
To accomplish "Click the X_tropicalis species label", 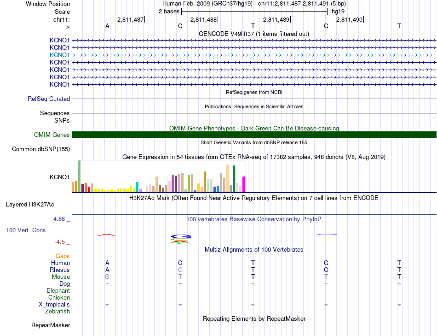I will coord(54,305).
